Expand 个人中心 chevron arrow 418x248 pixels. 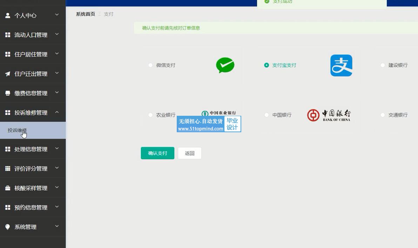pos(57,15)
